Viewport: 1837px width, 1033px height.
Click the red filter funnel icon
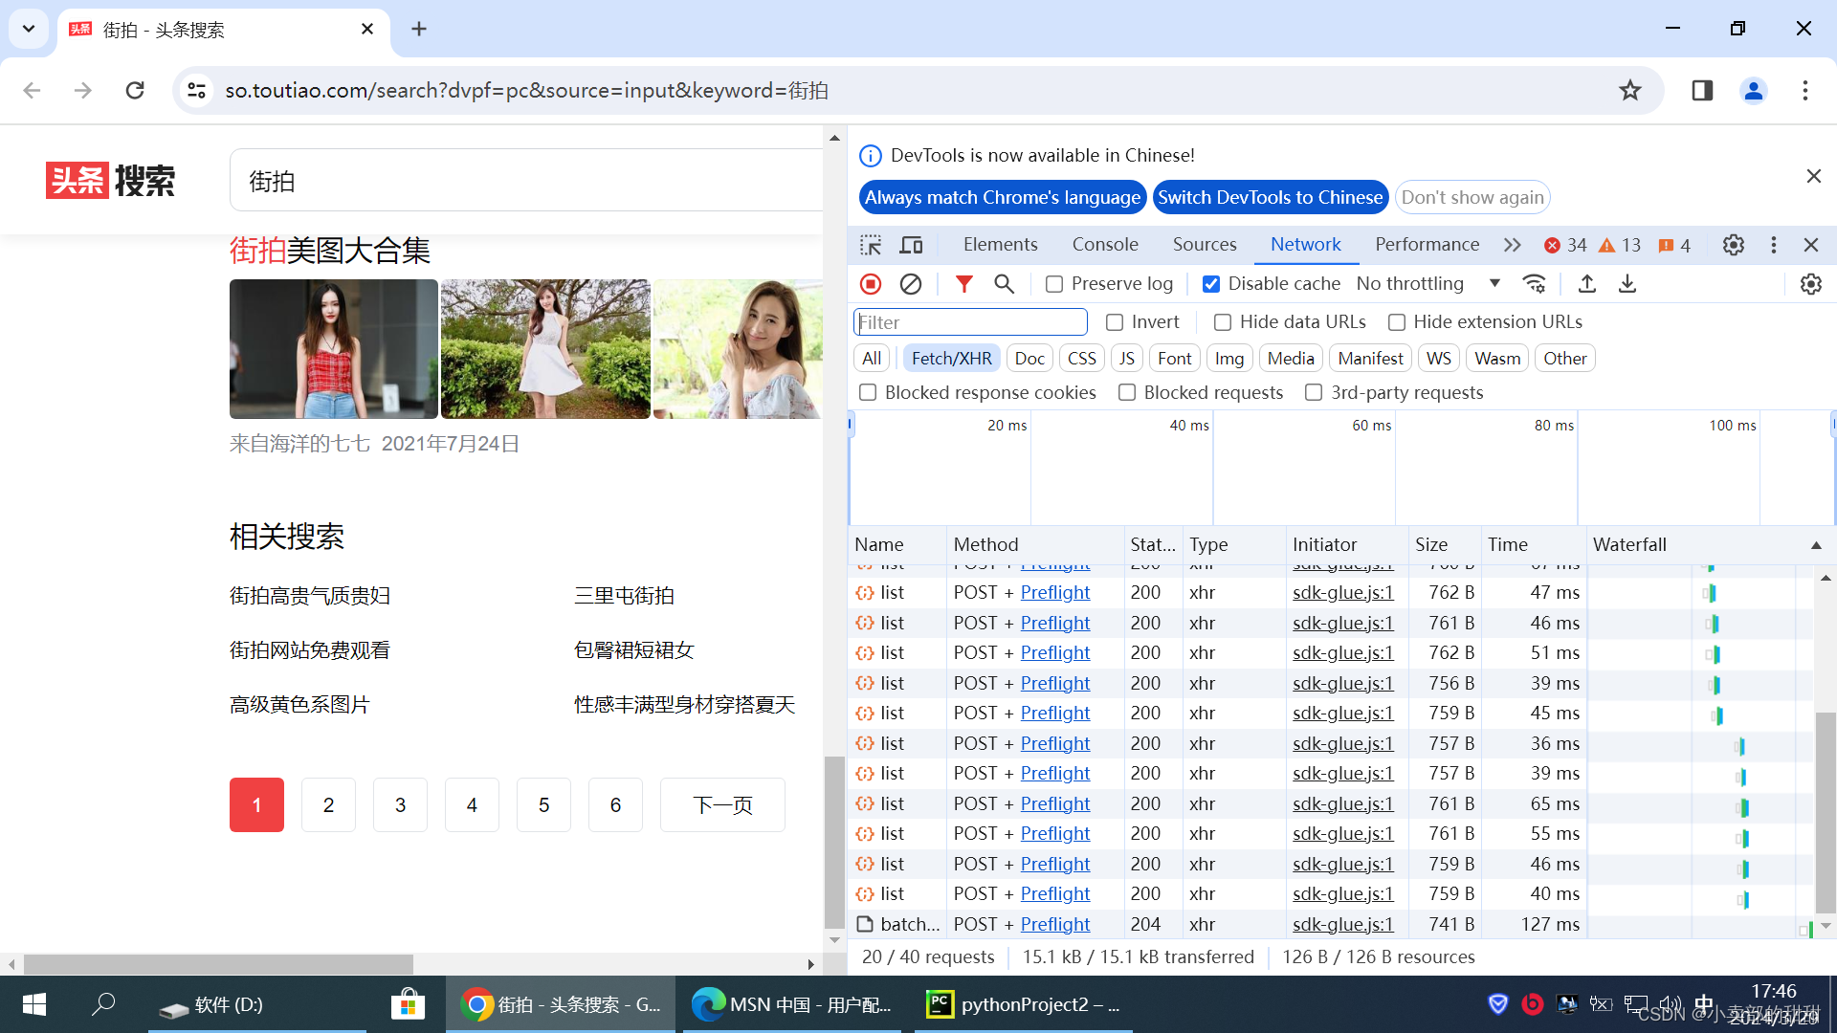tap(963, 284)
